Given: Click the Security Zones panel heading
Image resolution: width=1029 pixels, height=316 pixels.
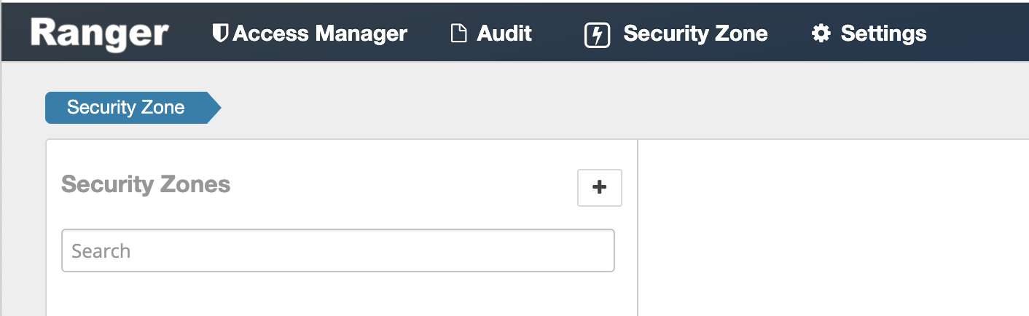Looking at the screenshot, I should (x=146, y=184).
